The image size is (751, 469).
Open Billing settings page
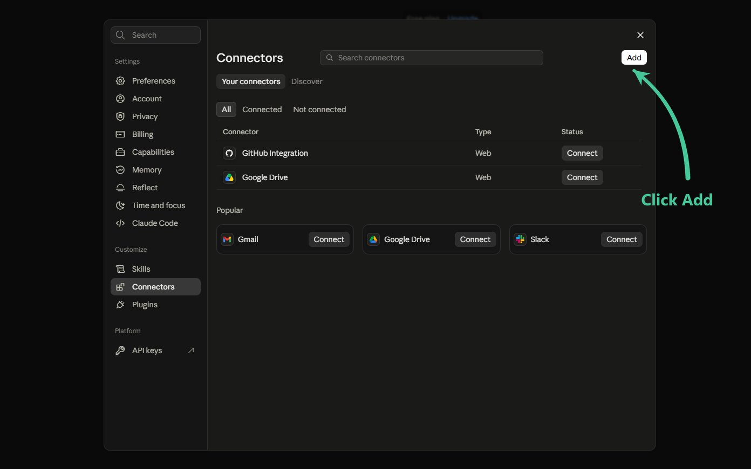pyautogui.click(x=155, y=134)
